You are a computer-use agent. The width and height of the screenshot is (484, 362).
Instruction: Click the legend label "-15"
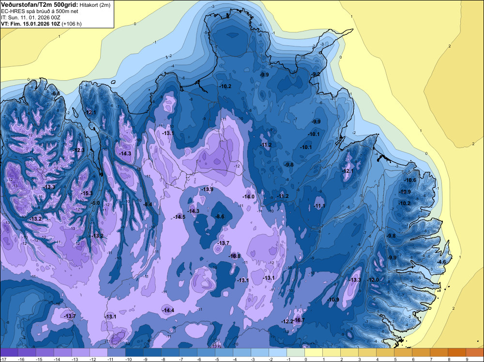click(x=39, y=359)
